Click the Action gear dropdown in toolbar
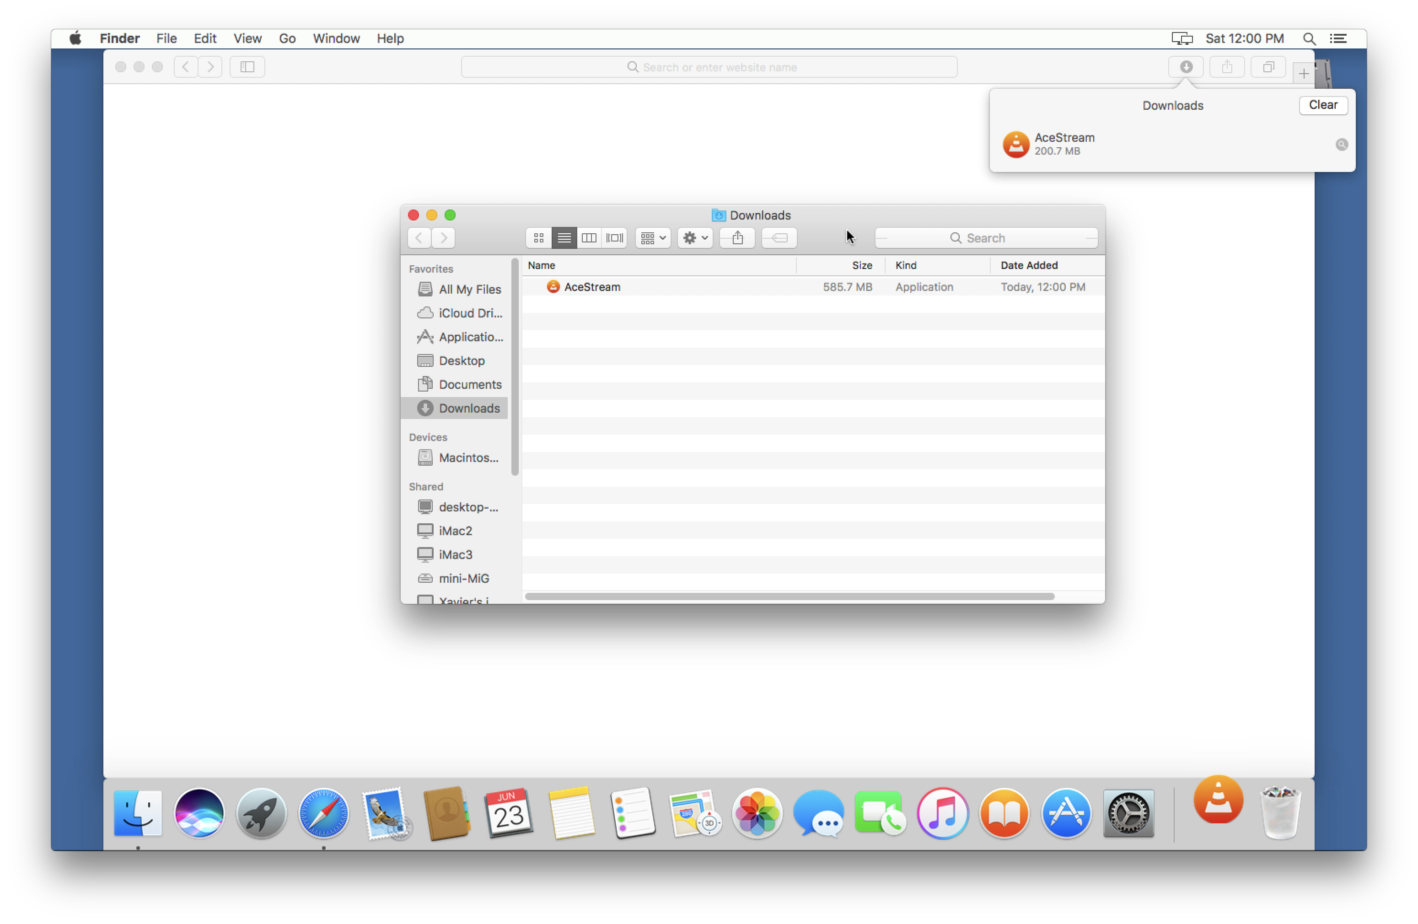This screenshot has height=924, width=1418. tap(693, 238)
